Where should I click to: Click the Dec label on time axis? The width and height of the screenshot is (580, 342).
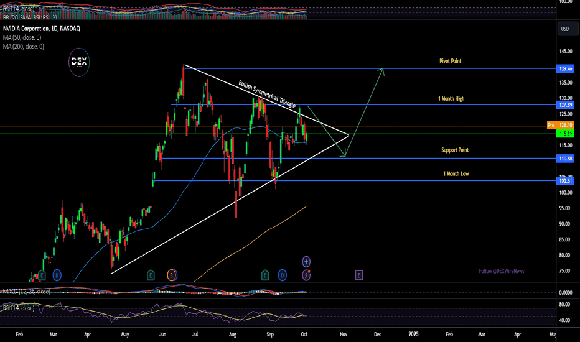pyautogui.click(x=377, y=335)
